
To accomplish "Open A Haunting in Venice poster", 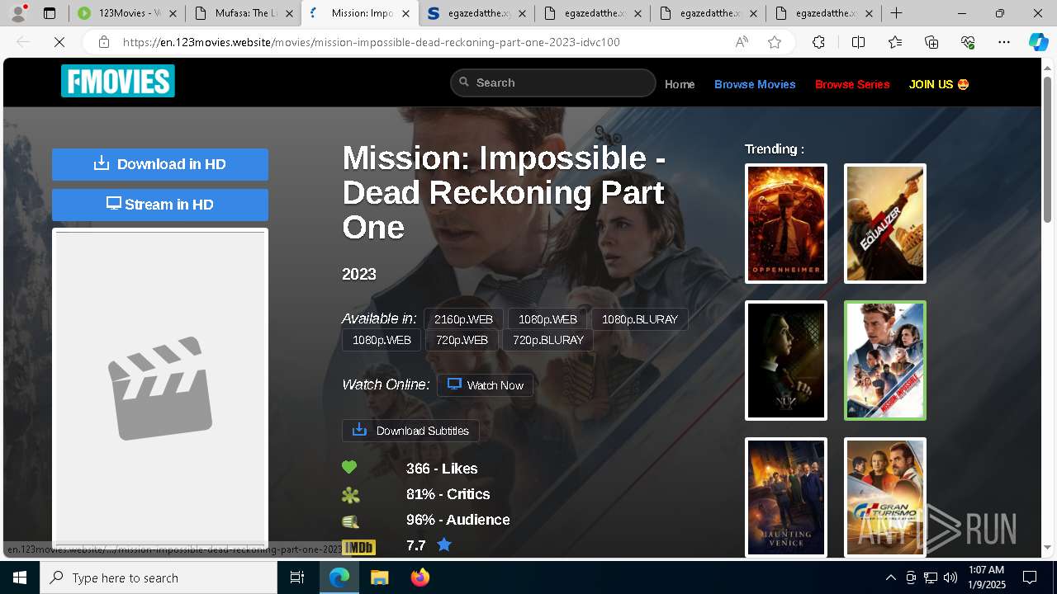I will point(786,497).
